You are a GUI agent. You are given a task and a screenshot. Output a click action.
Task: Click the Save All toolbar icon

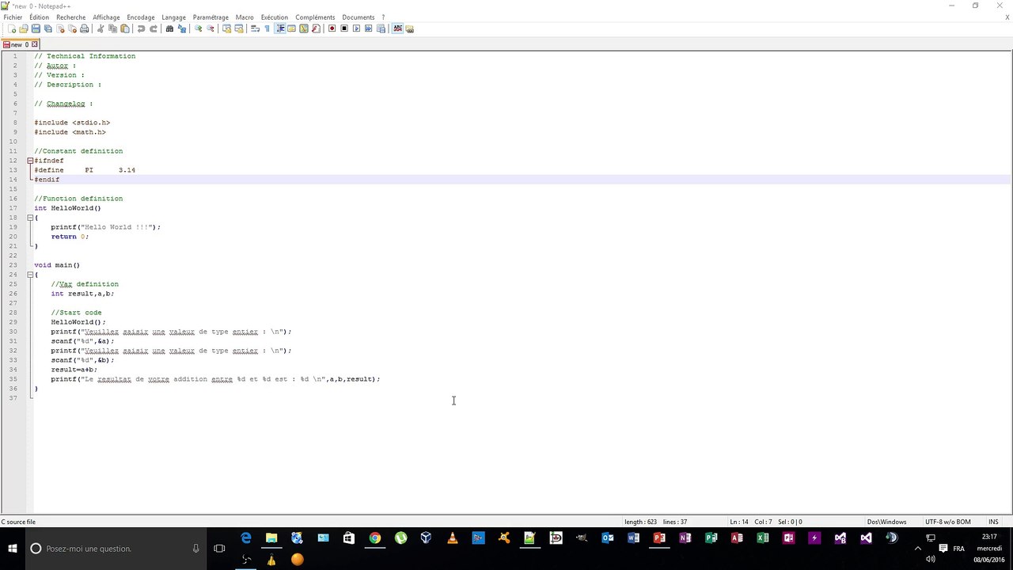tap(48, 28)
